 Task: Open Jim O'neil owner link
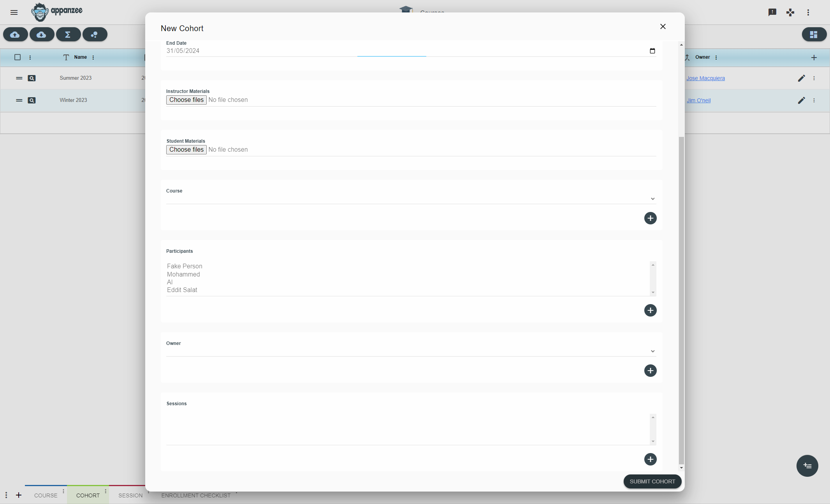tap(698, 100)
